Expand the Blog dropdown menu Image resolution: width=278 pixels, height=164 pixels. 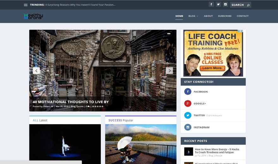coord(193,16)
